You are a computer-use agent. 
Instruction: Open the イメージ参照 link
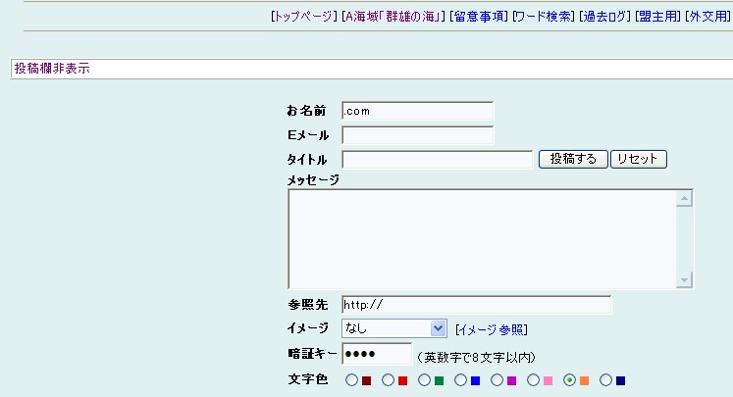point(491,330)
